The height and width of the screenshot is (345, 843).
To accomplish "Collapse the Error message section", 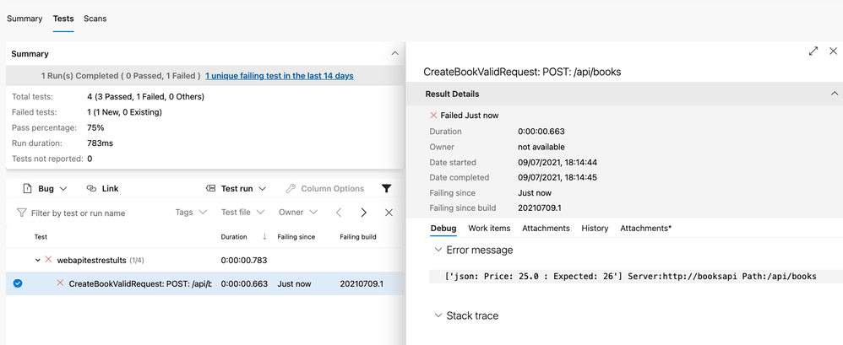I will point(438,250).
